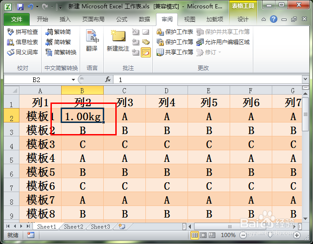Image resolution: width=313 pixels, height=244 pixels.
Task: Switch to Normal view button
Action: click(194, 235)
